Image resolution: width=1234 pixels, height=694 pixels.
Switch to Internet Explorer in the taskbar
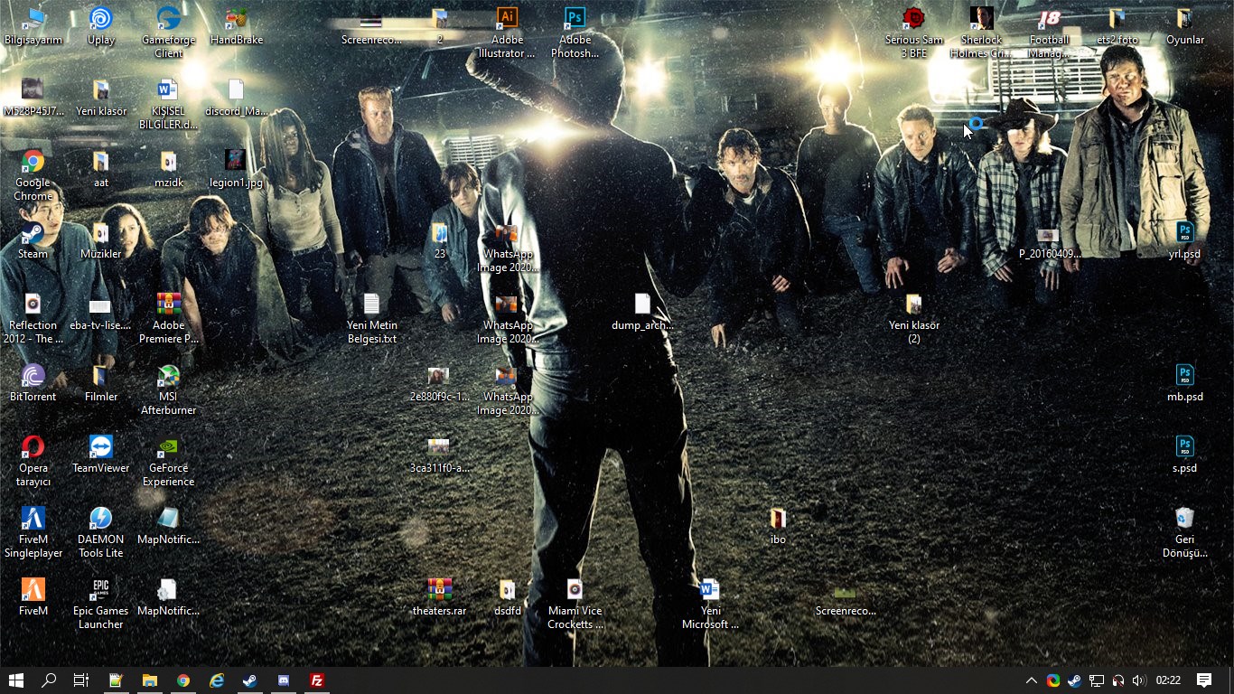coord(217,680)
